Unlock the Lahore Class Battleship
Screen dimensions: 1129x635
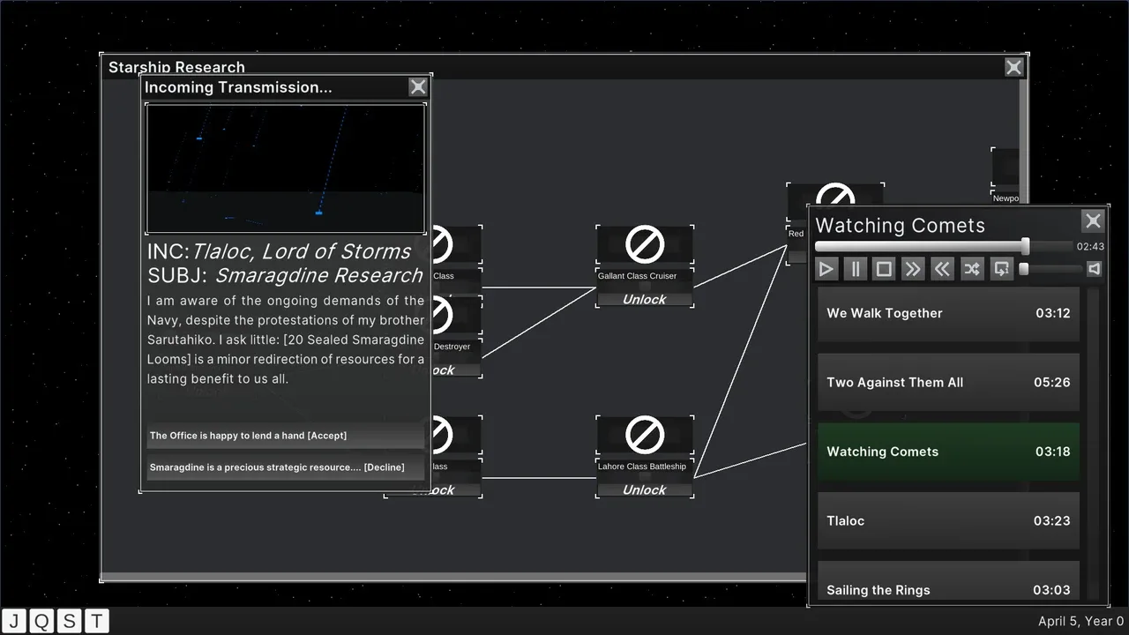tap(645, 490)
